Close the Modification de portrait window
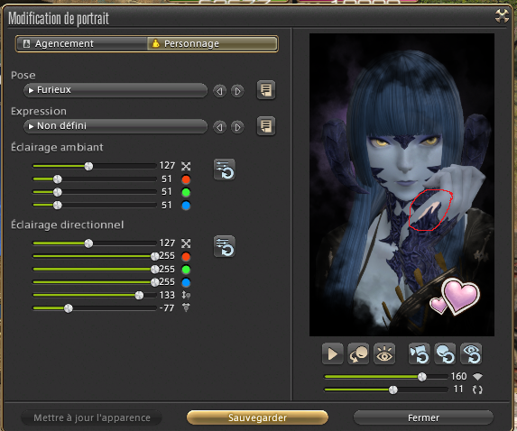Viewport: 517px width, 431px height. tap(502, 16)
